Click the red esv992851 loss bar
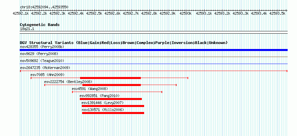Screen dimensions: 297x136 point(110,99)
